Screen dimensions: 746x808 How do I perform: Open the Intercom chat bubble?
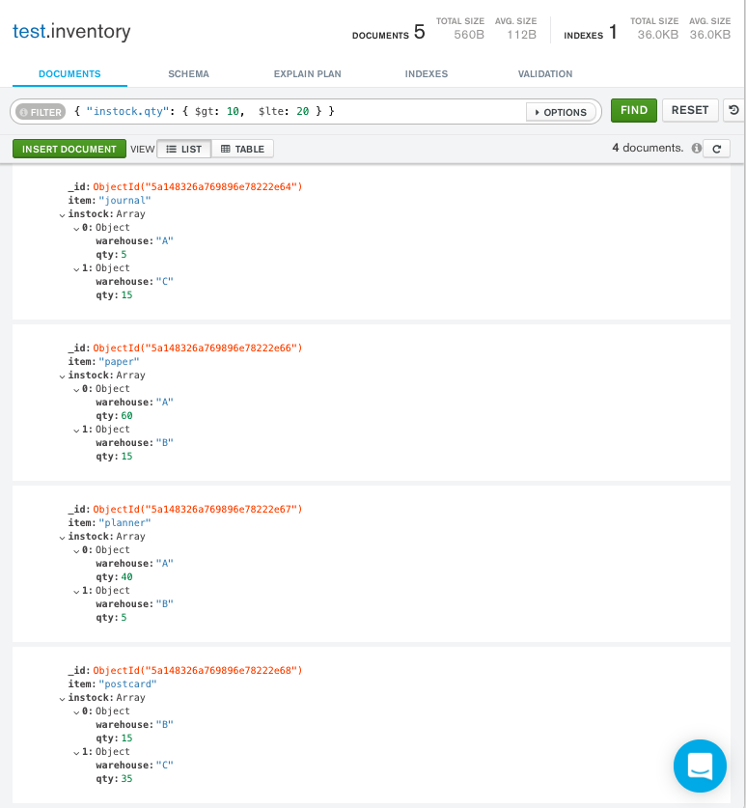700,766
